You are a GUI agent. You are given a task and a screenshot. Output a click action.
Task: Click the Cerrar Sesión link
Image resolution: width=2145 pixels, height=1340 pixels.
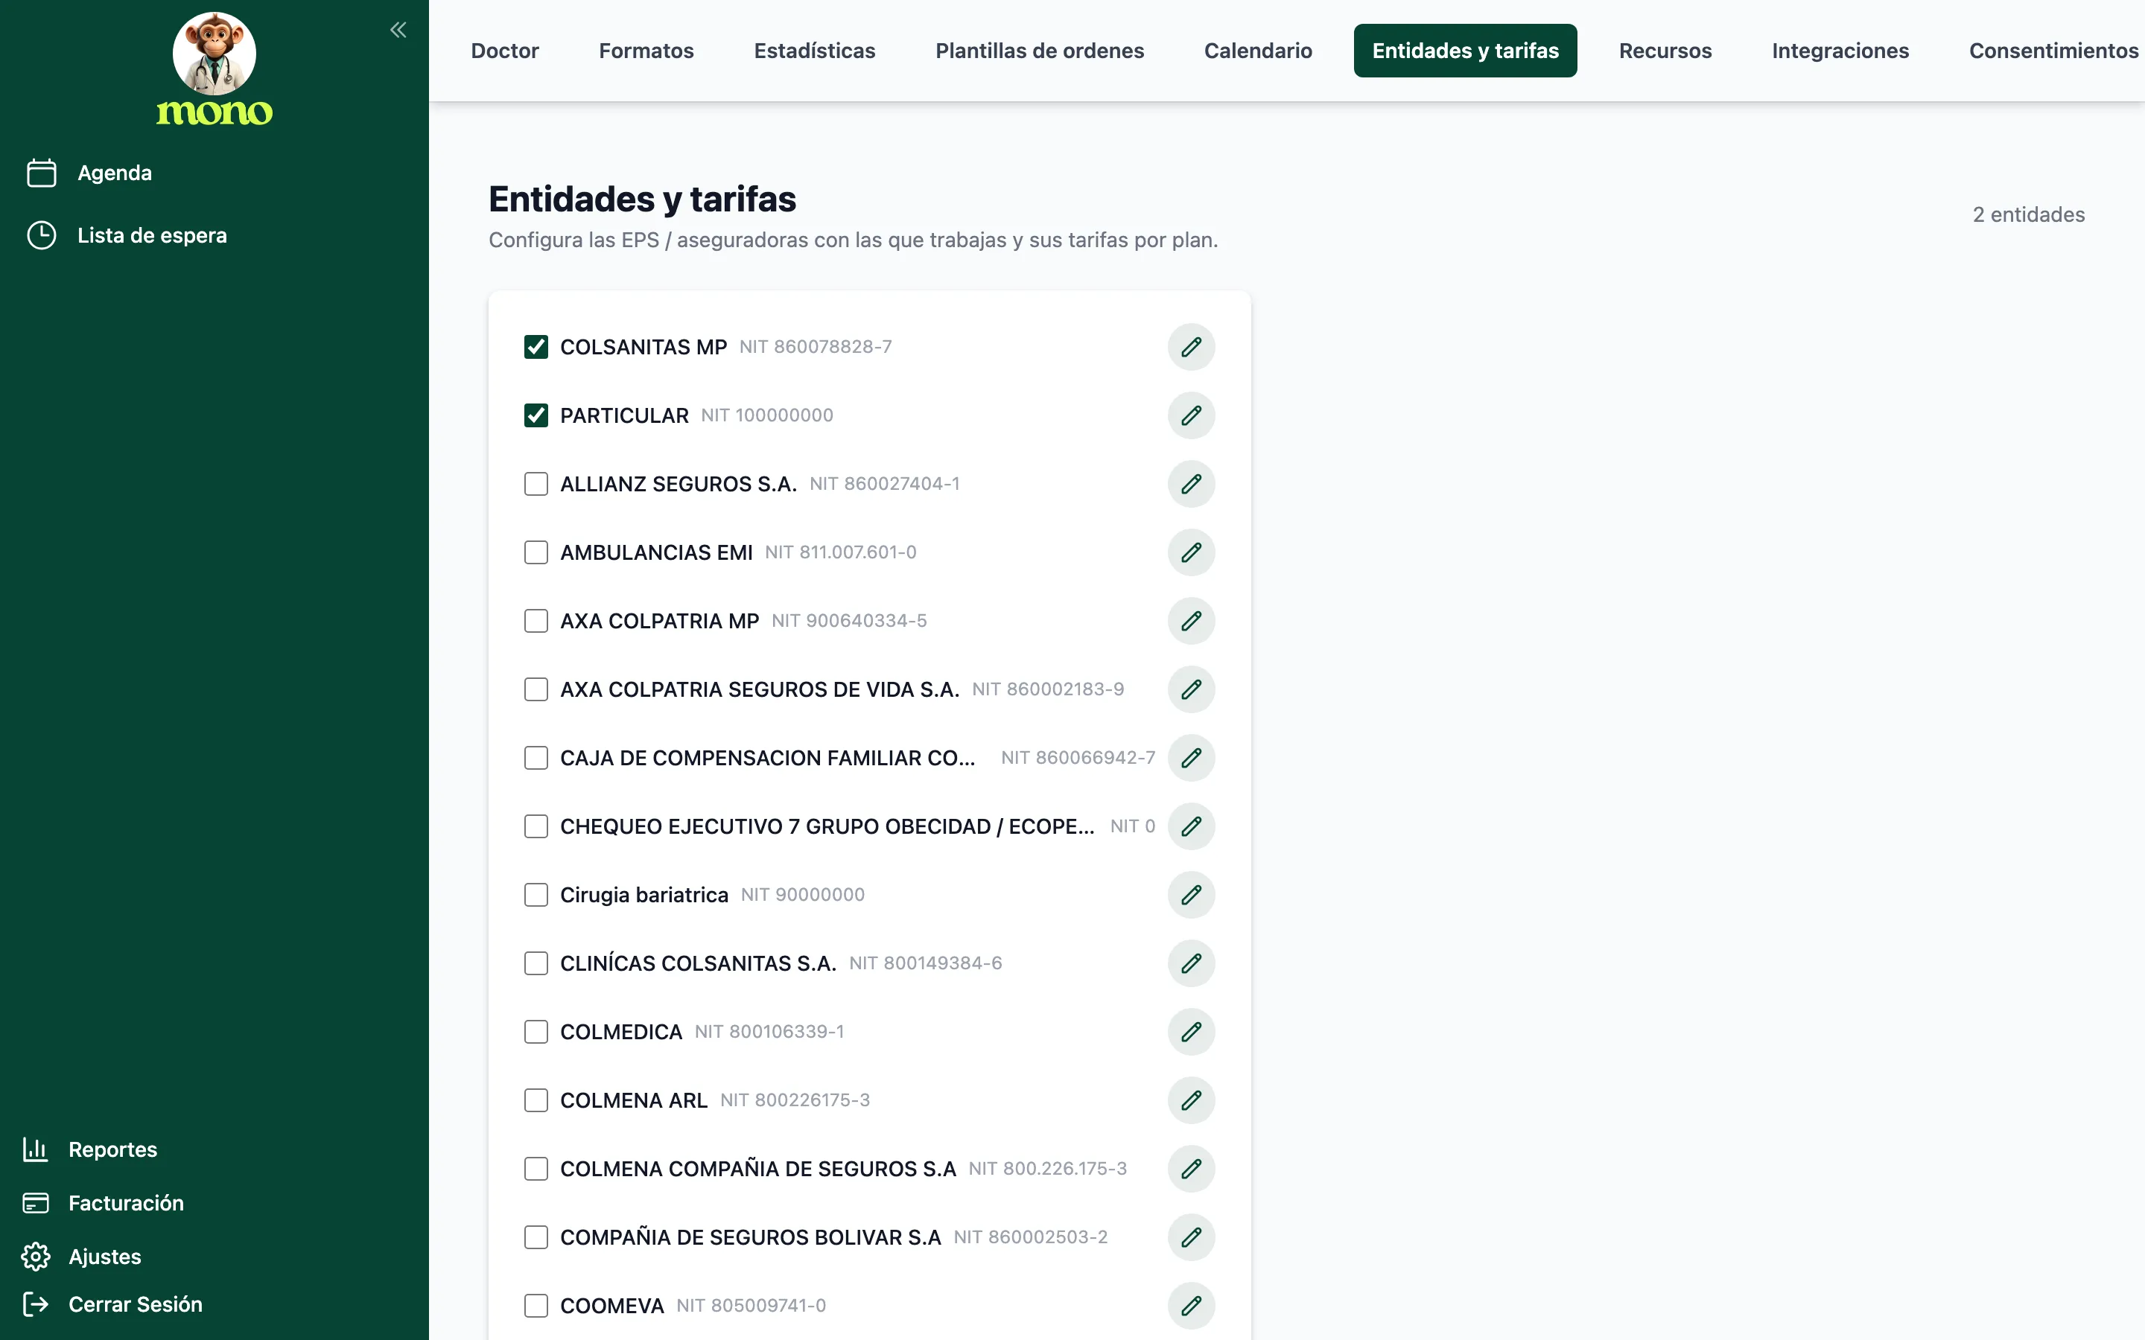pyautogui.click(x=135, y=1304)
